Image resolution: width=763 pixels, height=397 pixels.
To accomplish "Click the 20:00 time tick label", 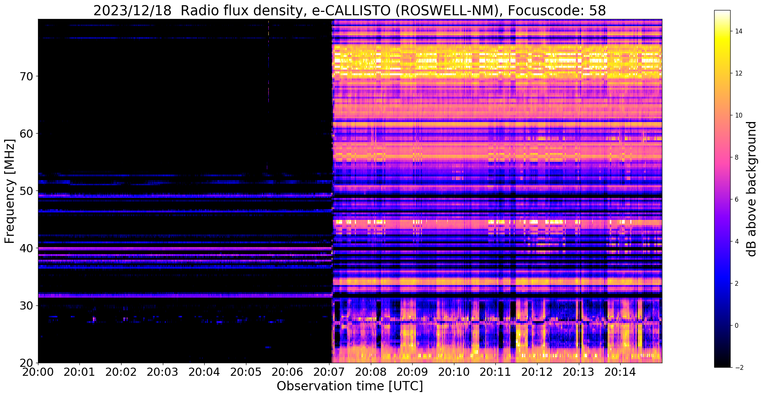I will tap(38, 371).
